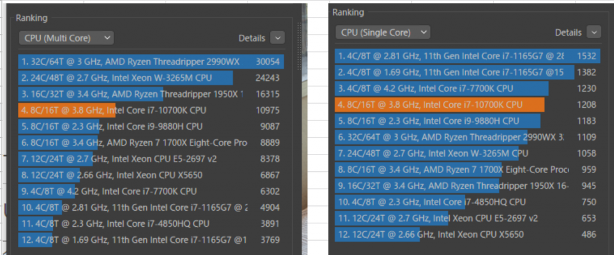Select i7-4850HQ row scoring 3891
614x255 pixels.
[x=151, y=224]
